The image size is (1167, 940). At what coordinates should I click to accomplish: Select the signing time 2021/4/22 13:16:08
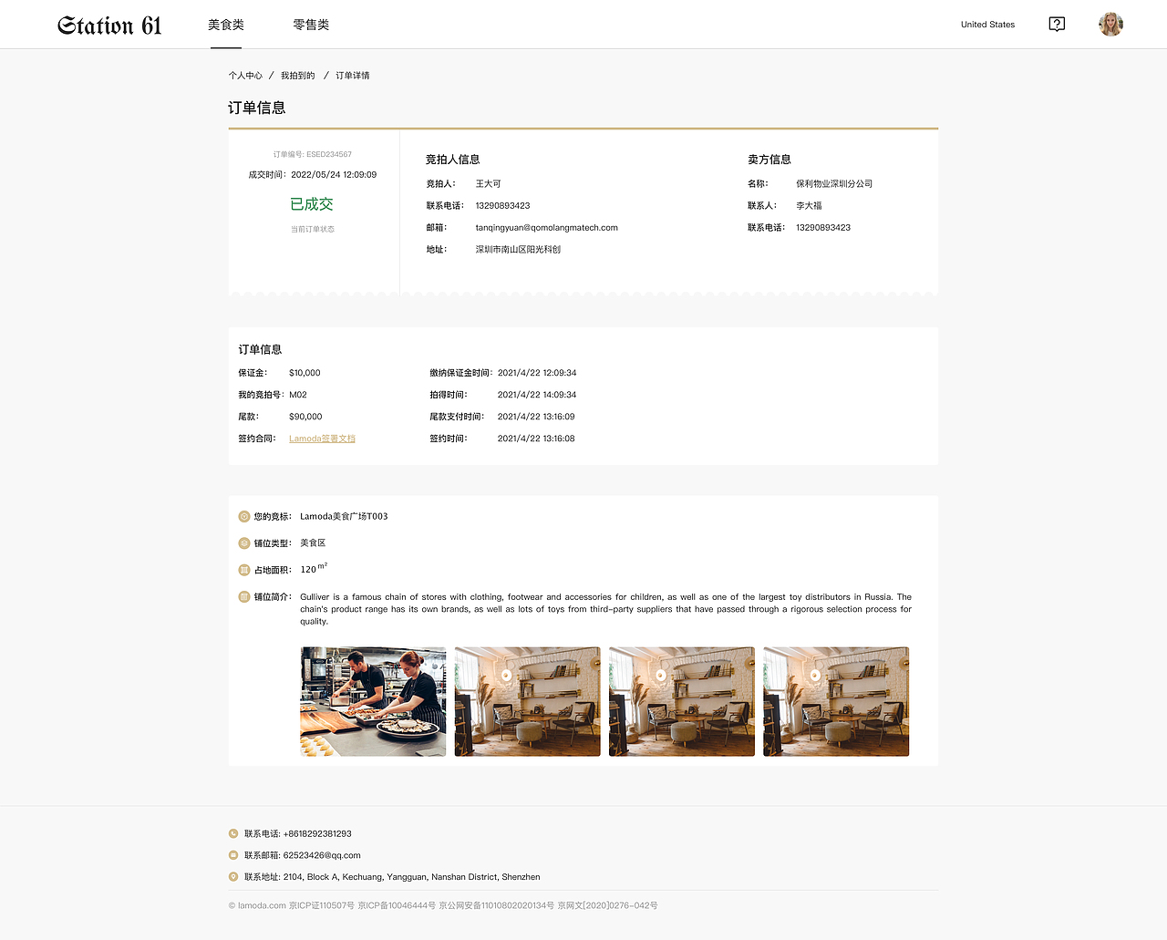[x=536, y=439]
